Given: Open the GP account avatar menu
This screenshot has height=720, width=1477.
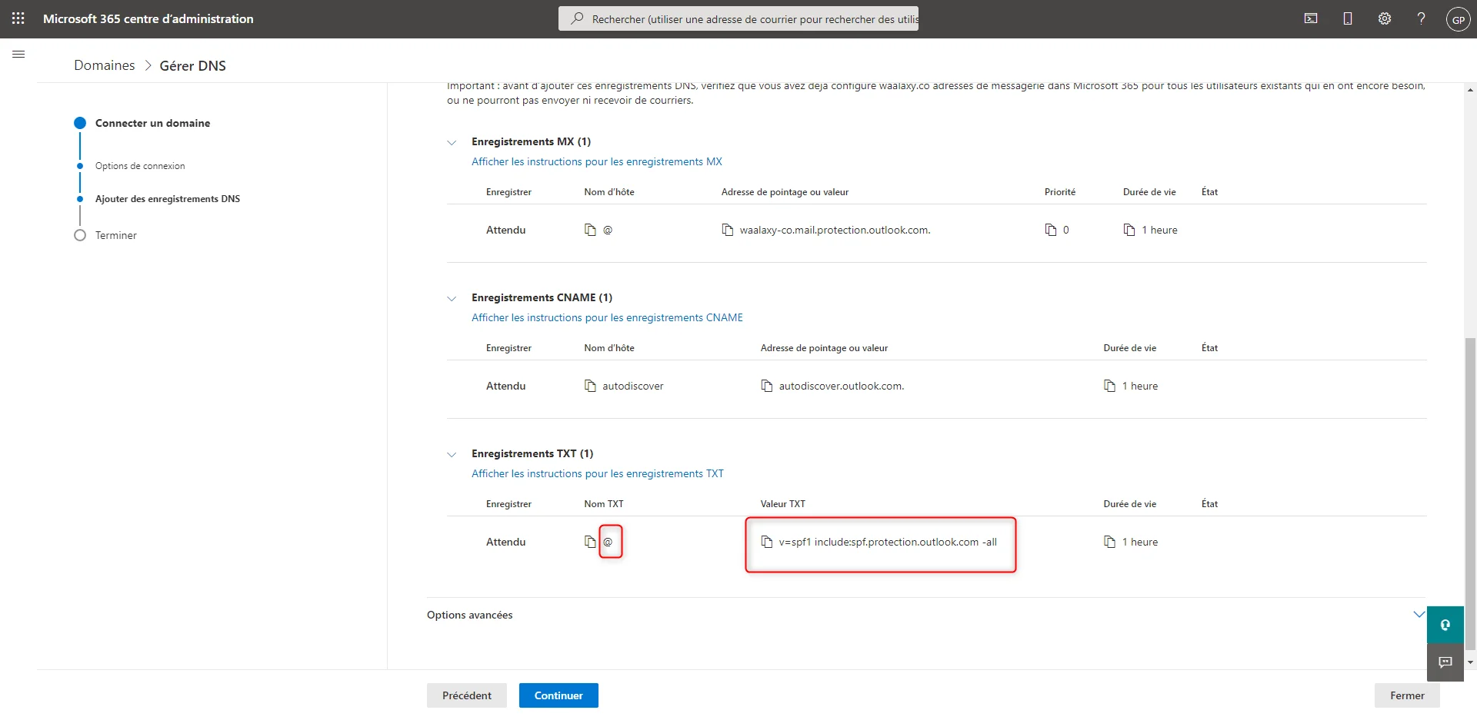Looking at the screenshot, I should click(1459, 19).
